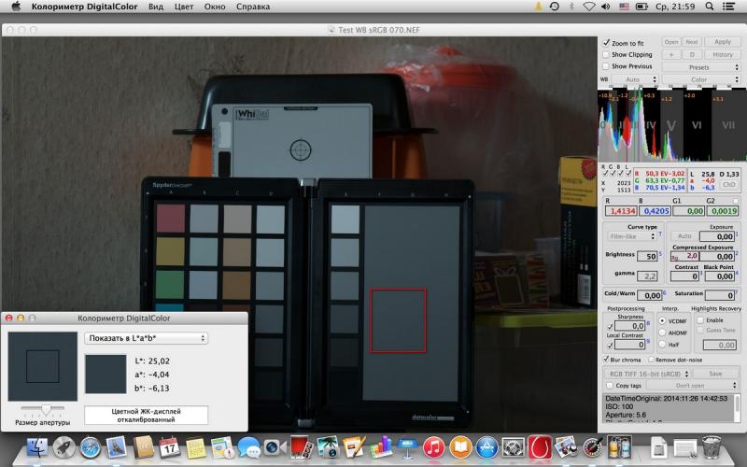Click the red raw converter Dock icon

click(540, 448)
